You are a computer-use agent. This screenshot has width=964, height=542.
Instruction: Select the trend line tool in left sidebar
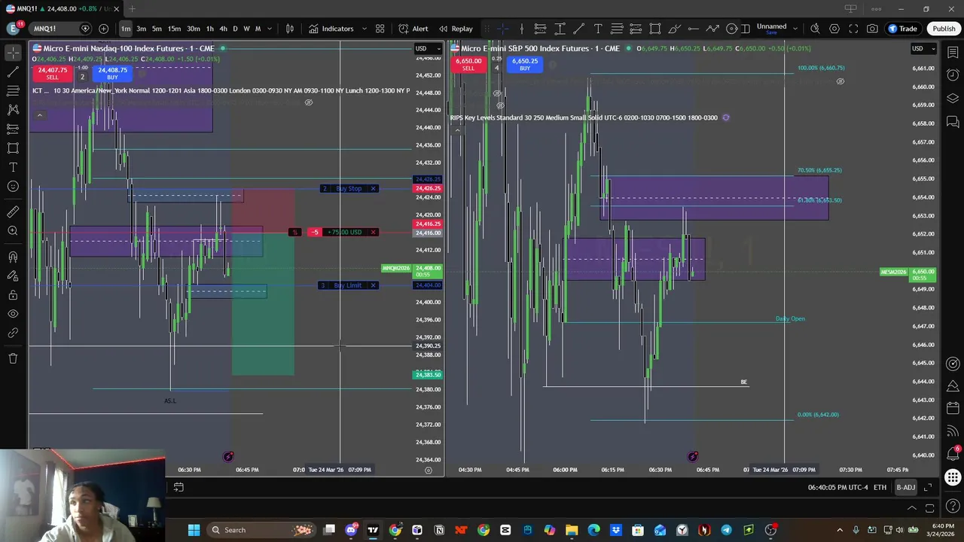click(x=13, y=72)
